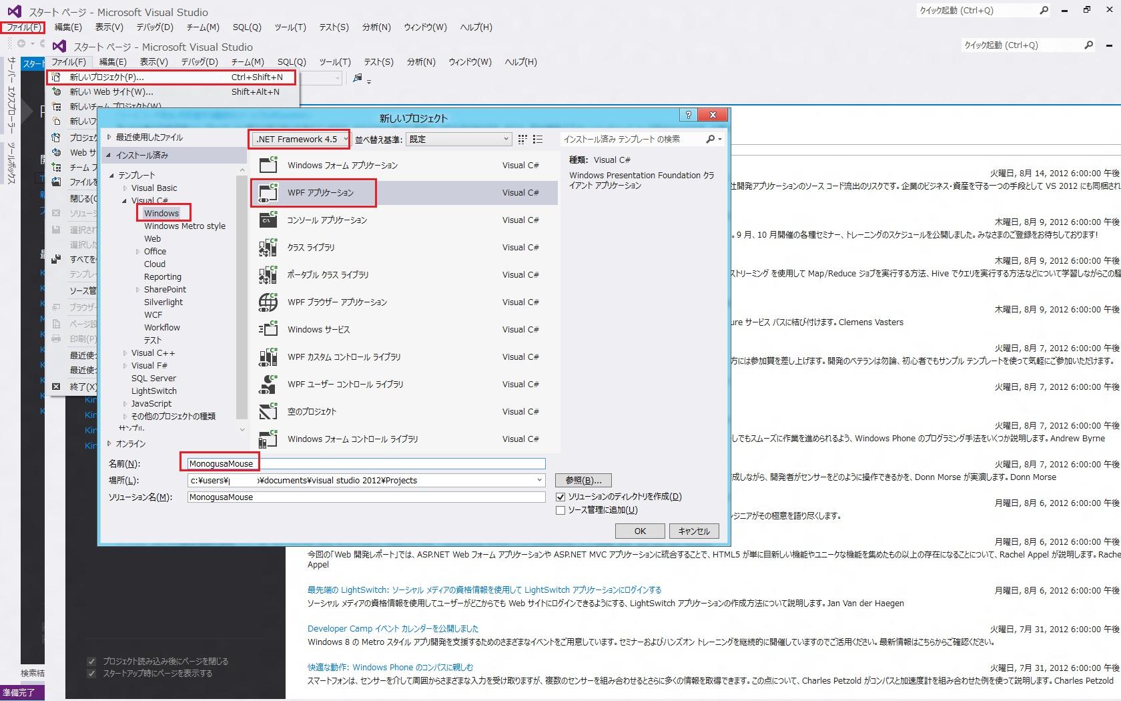Screen dimensions: 1121x701
Task: Expand the SharePoint tree node
Action: tap(137, 289)
